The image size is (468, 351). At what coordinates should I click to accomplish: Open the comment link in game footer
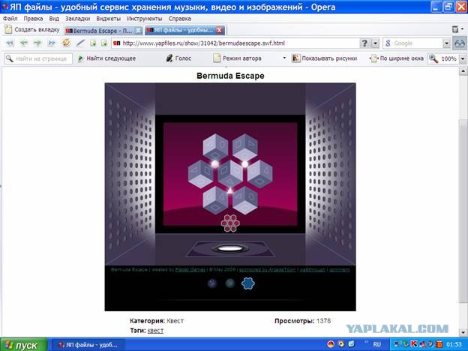pyautogui.click(x=339, y=269)
